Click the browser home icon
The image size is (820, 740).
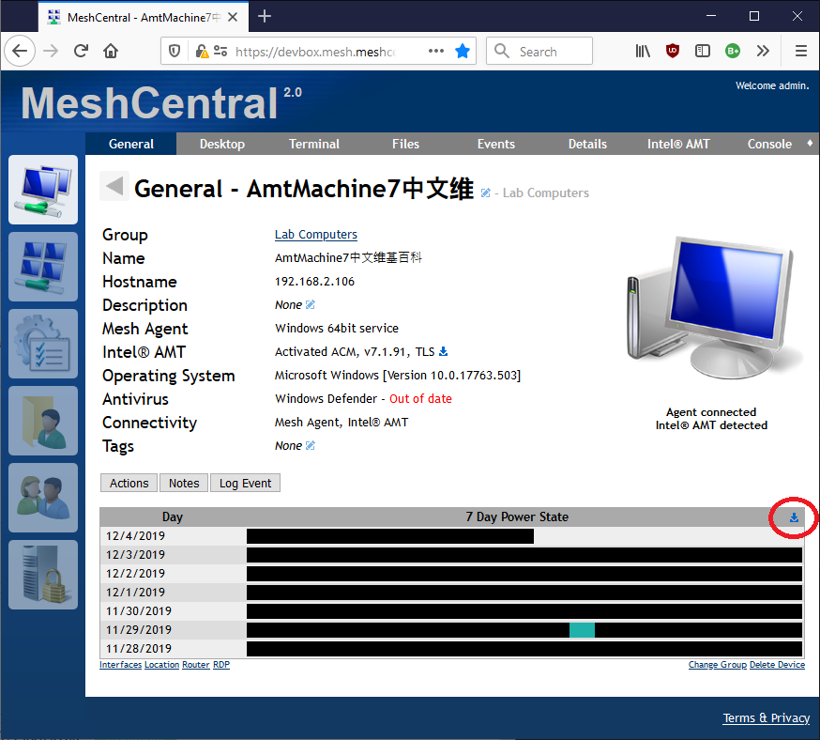111,51
